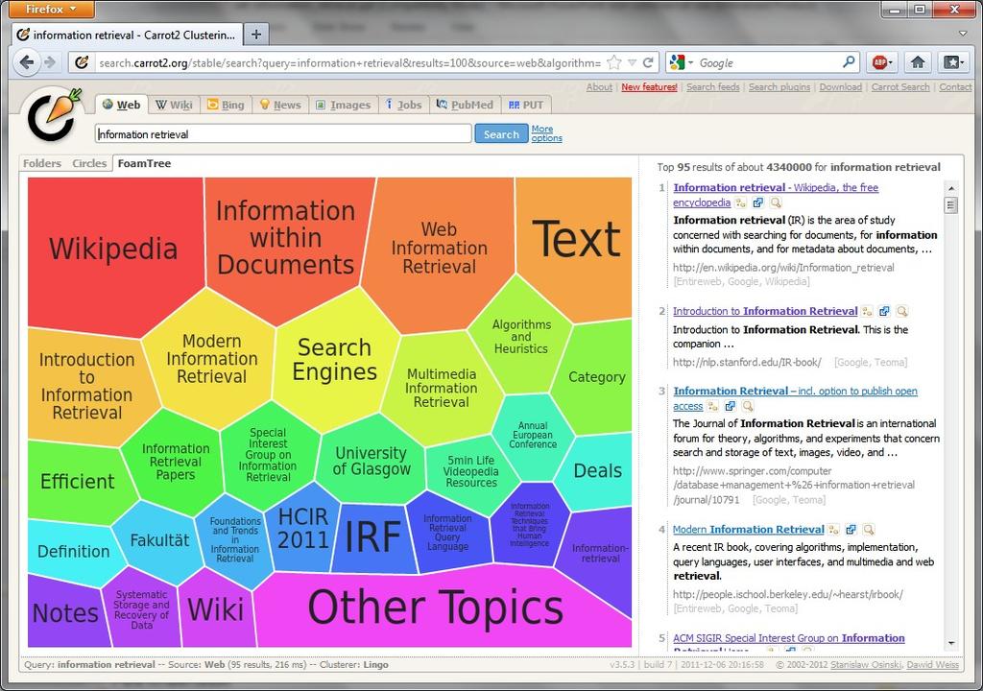983x691 pixels.
Task: Select the Bing source tab
Action: (x=226, y=105)
